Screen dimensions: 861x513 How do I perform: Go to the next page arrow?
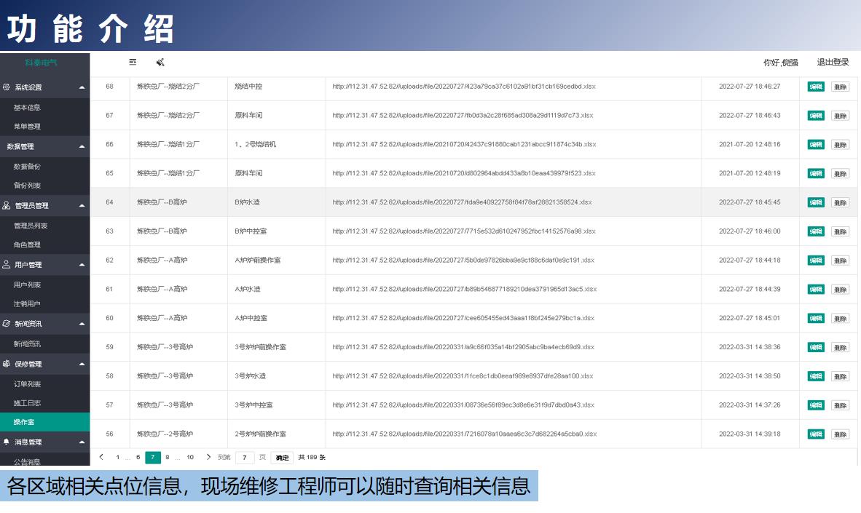point(208,457)
